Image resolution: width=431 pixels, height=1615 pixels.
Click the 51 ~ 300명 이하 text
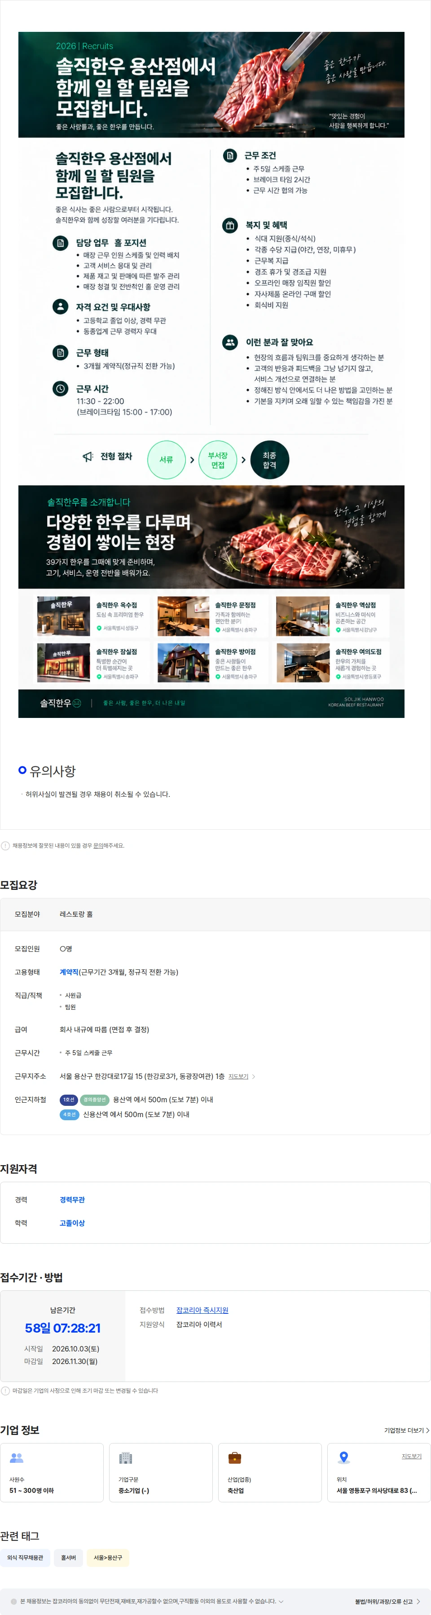click(x=31, y=1490)
